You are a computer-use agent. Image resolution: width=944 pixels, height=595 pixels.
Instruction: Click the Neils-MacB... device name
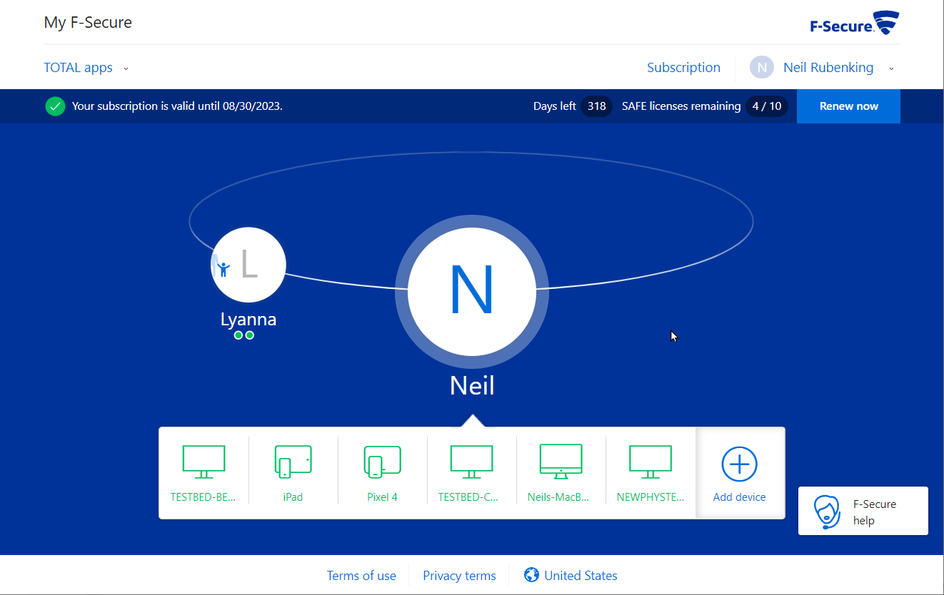[x=559, y=497]
